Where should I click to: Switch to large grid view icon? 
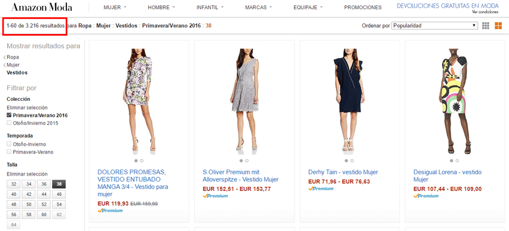coord(498,26)
